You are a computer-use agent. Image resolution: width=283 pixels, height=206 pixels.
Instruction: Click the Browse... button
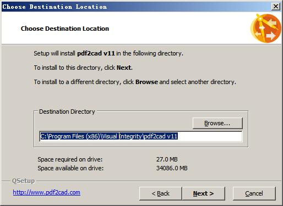(x=217, y=123)
